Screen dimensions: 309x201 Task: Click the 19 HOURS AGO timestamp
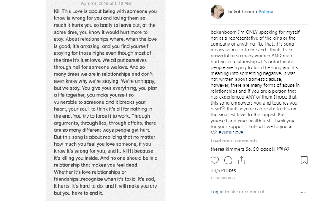coord(223,178)
